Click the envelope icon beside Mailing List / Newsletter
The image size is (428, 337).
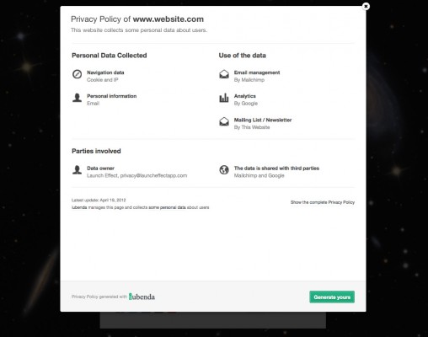pos(224,121)
